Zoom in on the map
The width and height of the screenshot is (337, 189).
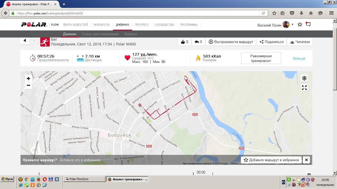(x=28, y=78)
